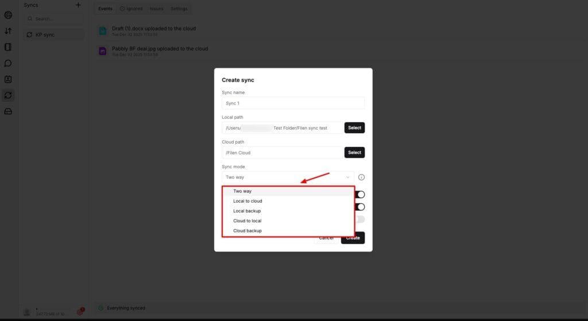Image resolution: width=588 pixels, height=321 pixels.
Task: Click the Draft (1).docx file icon
Action: pos(102,31)
